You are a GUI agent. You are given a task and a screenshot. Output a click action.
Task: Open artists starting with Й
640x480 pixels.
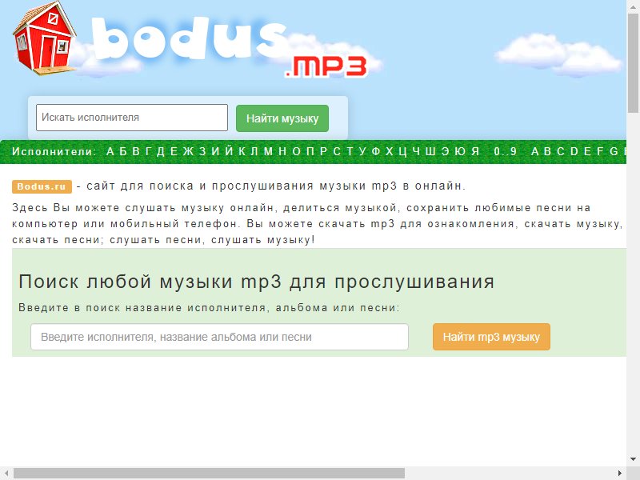click(x=230, y=151)
